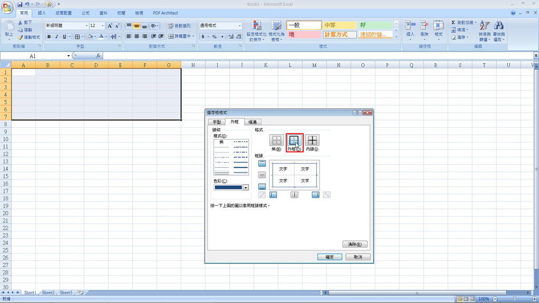
Task: Cancel with the 取消 button
Action: [x=358, y=257]
